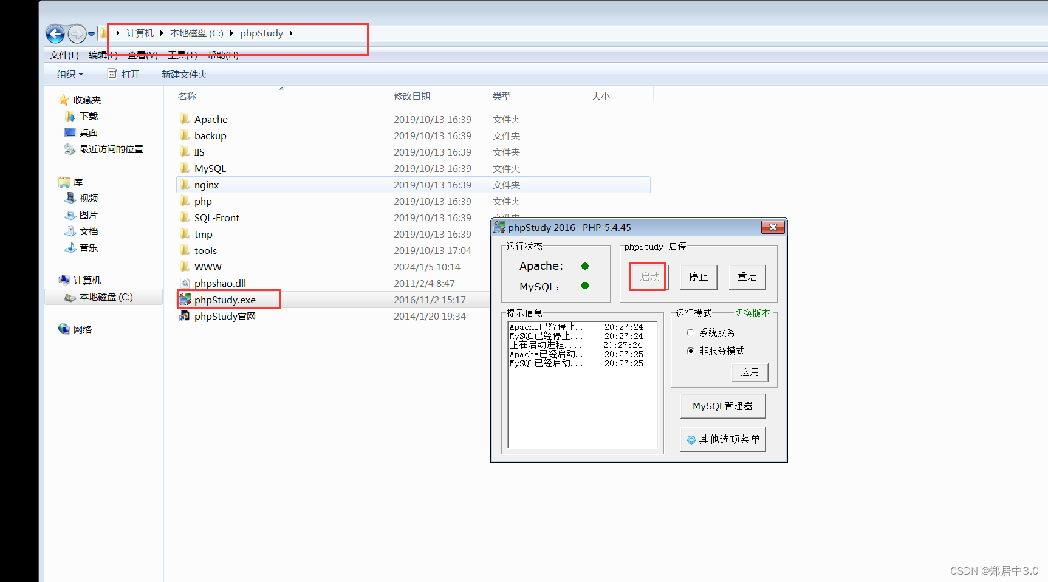Click the 网络 network icon in sidebar
The height and width of the screenshot is (582, 1048).
[64, 329]
